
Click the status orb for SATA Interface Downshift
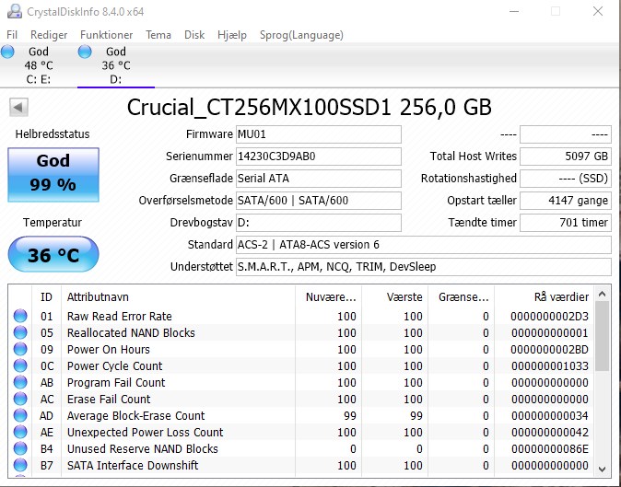click(20, 465)
